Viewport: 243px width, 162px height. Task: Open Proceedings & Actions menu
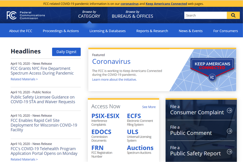click(x=61, y=31)
